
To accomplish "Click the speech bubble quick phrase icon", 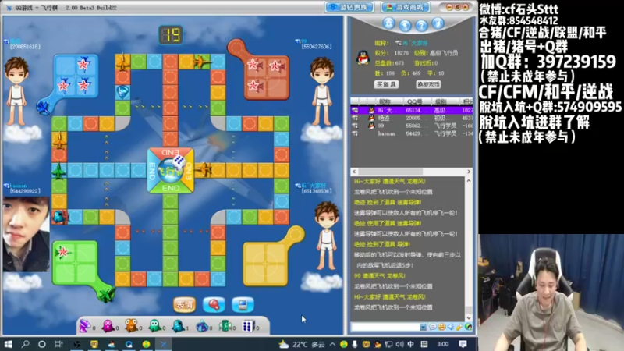I will click(433, 327).
